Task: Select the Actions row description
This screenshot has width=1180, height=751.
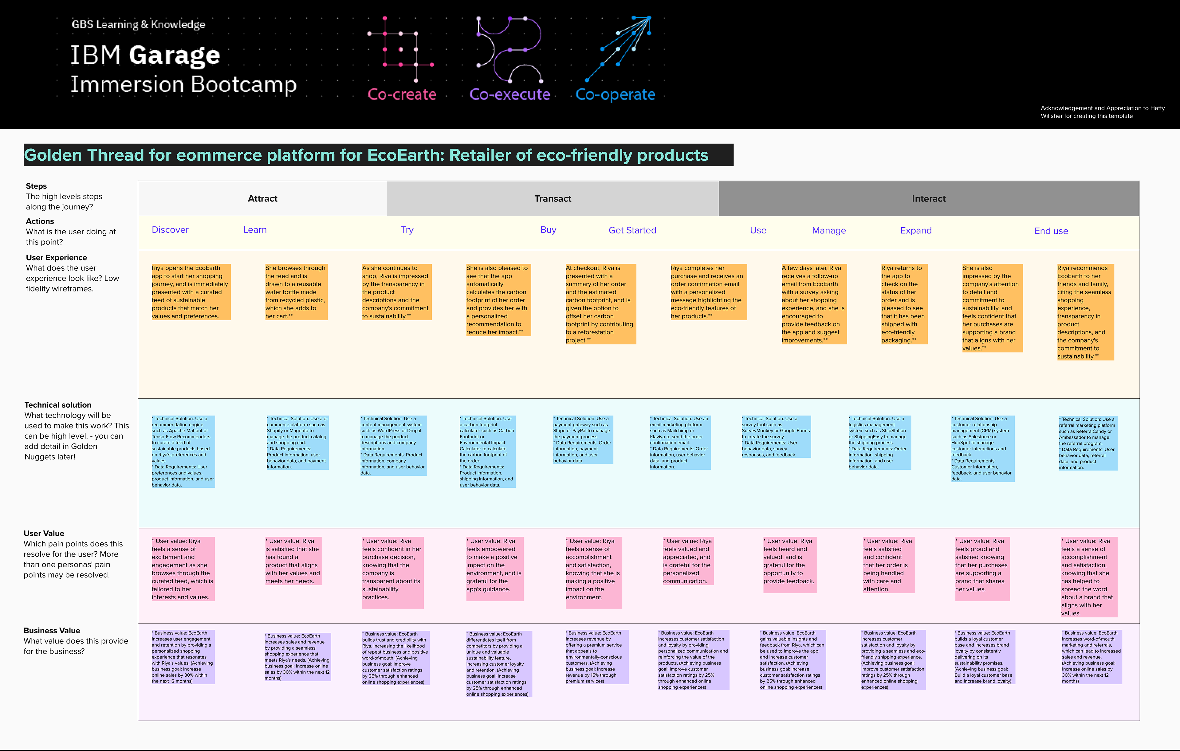Action: coord(71,232)
